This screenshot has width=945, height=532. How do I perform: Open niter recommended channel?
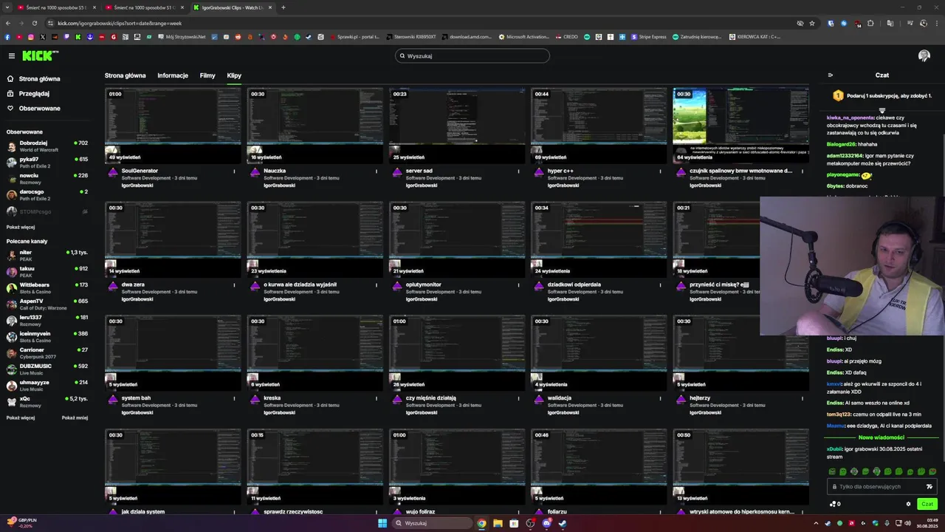point(47,255)
